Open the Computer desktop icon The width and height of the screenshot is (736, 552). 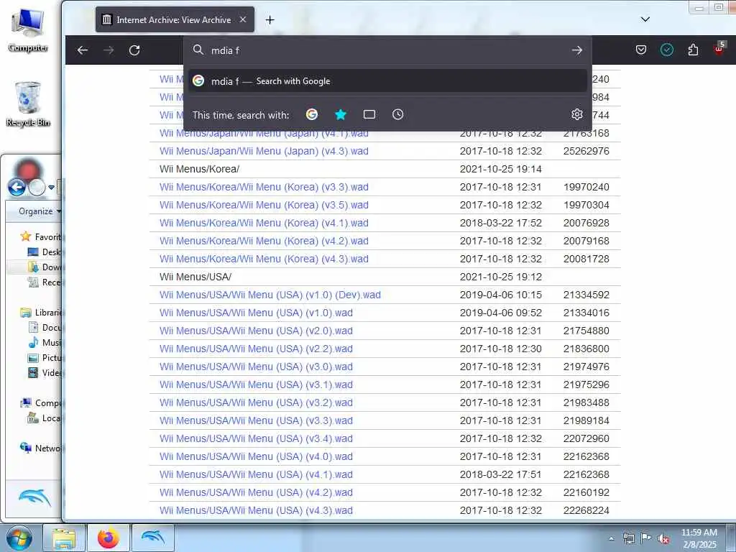point(28,30)
